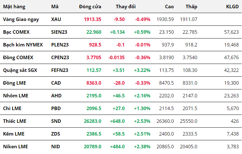This screenshot has width=242, height=154.
Task: Select the Kẽm LME commodity name
Action: tap(13, 134)
